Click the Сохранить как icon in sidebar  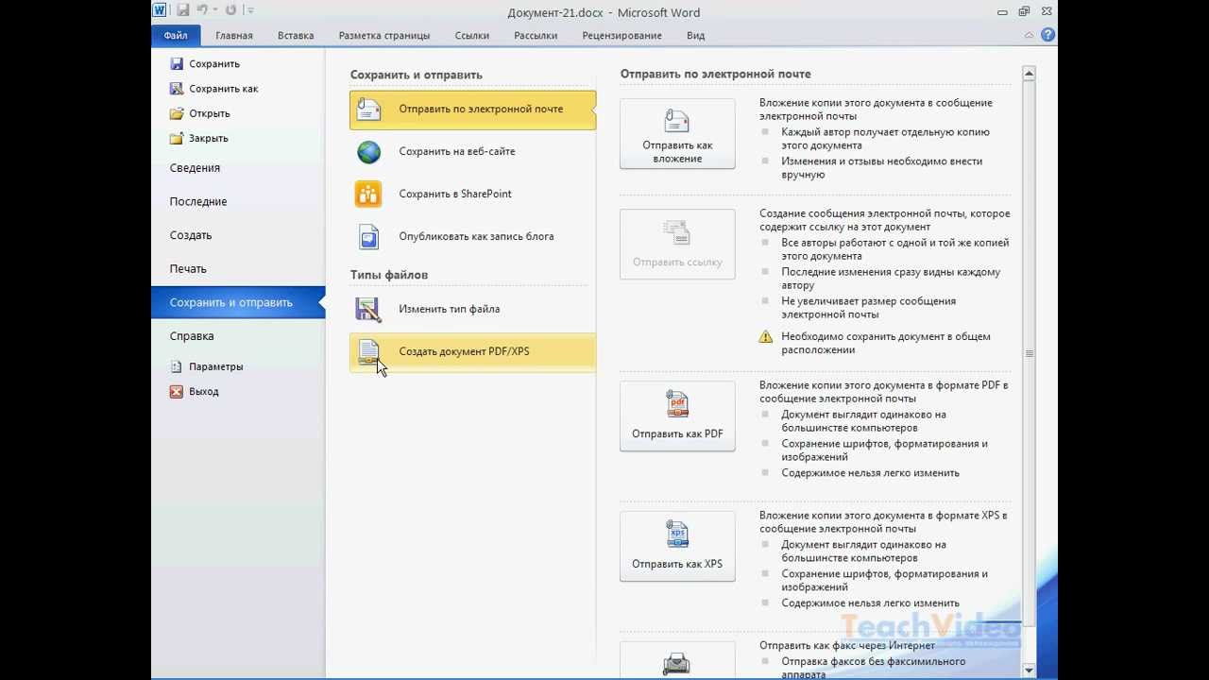tap(176, 89)
